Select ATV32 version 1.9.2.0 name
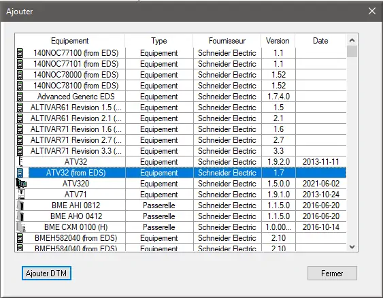This screenshot has height=298, width=383. [76, 162]
